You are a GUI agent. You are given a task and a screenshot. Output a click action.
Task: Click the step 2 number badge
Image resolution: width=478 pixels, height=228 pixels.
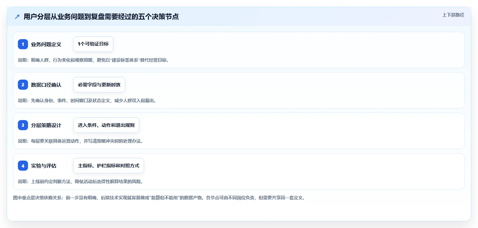[23, 85]
